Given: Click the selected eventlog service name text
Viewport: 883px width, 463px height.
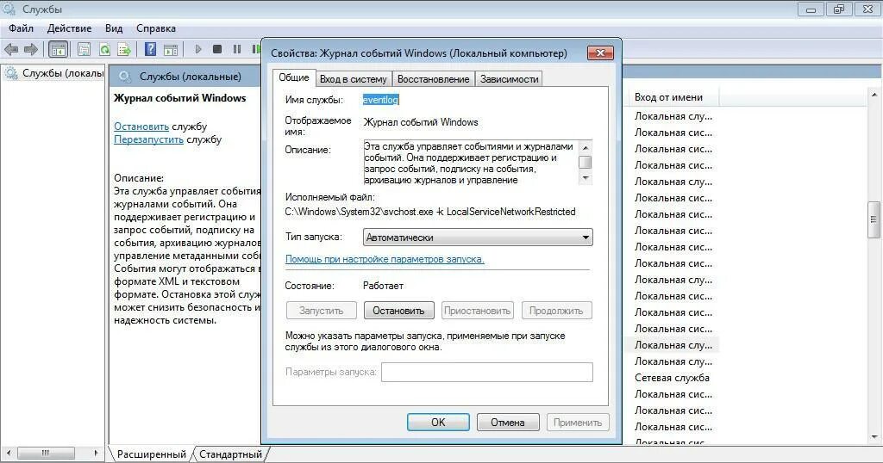Looking at the screenshot, I should coord(380,100).
